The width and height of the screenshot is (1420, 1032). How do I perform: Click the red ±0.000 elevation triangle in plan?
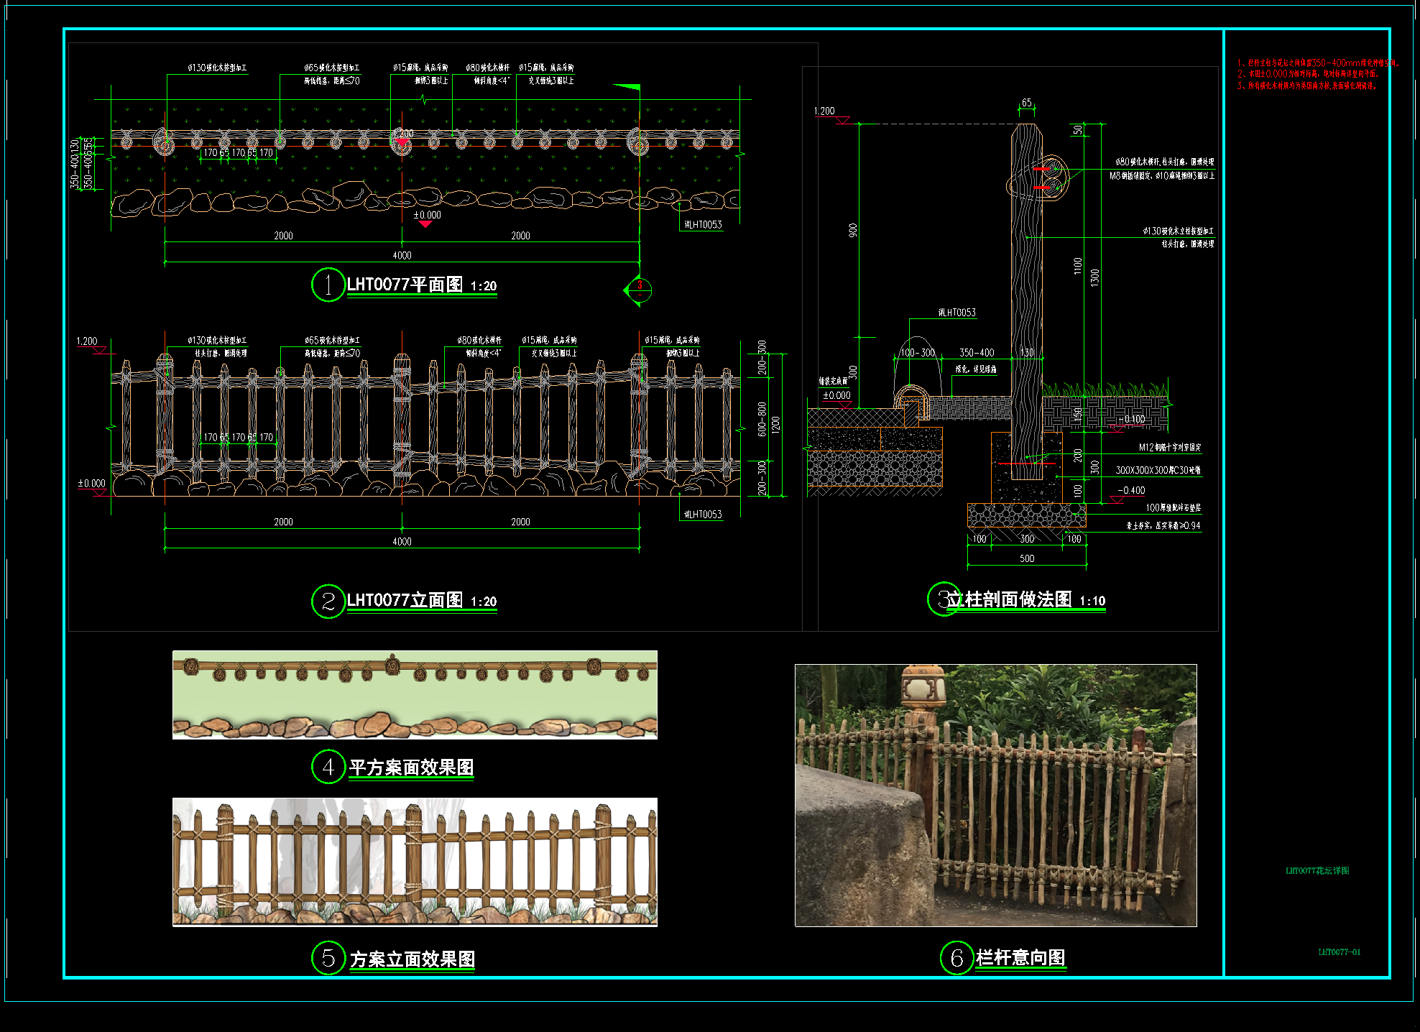[x=425, y=224]
